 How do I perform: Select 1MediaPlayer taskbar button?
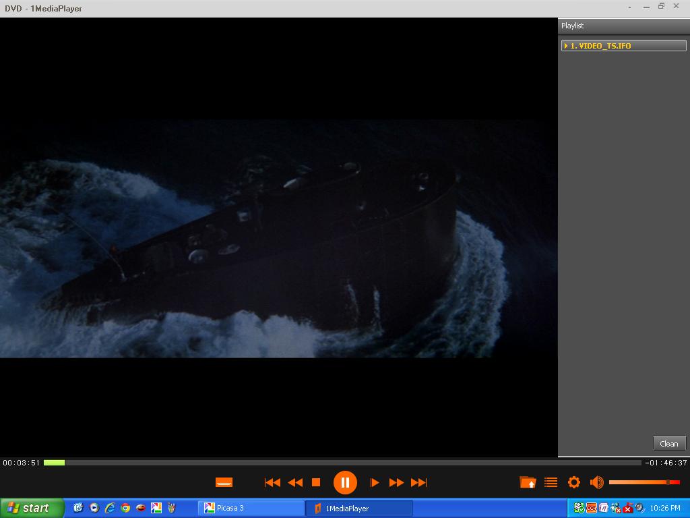tap(359, 508)
